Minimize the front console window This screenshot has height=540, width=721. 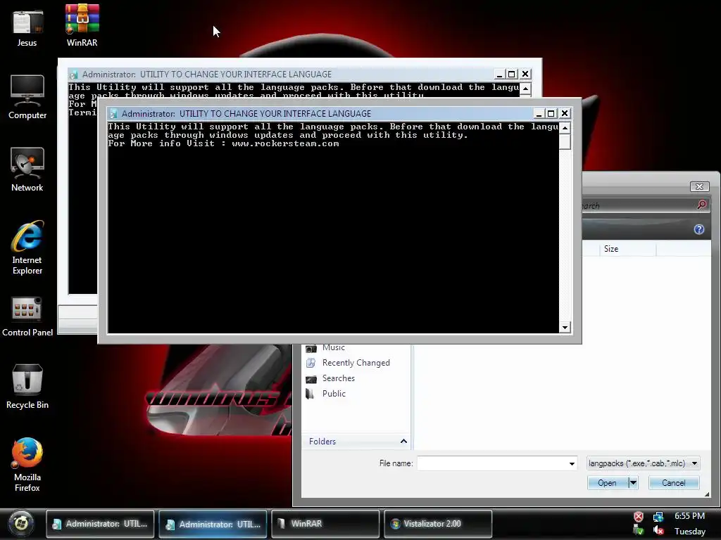[539, 113]
